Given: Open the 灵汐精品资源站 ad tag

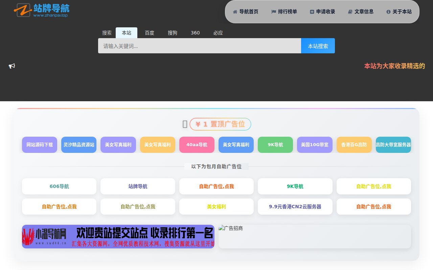Looking at the screenshot, I should 79,145.
